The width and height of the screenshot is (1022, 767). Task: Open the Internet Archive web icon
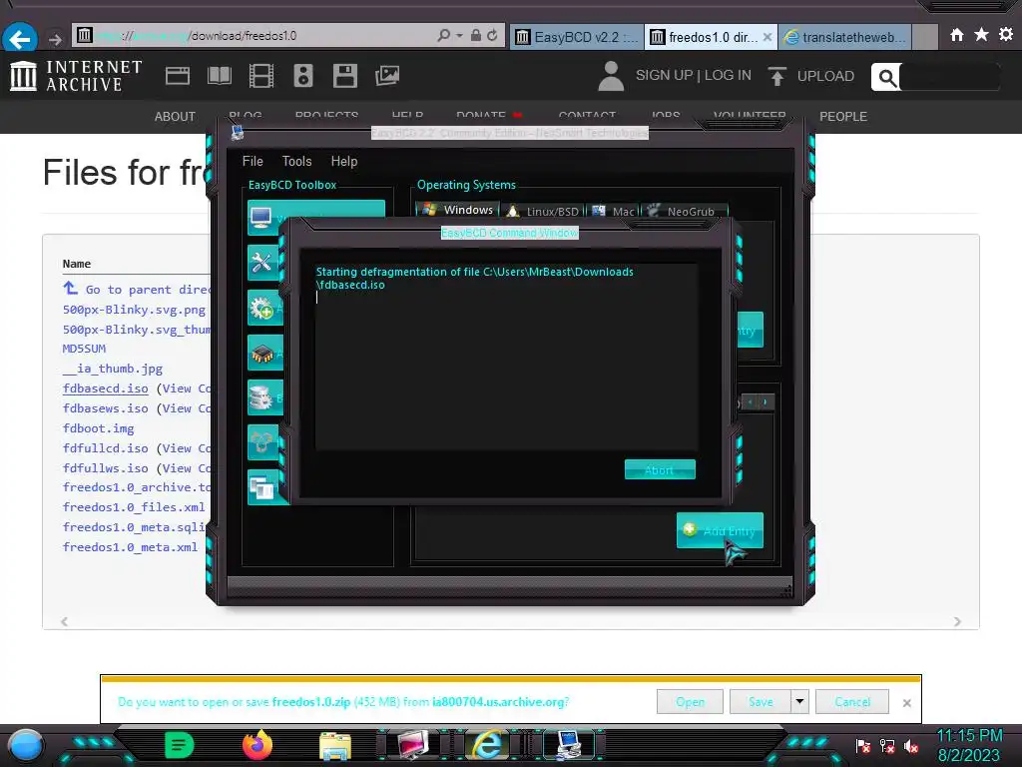tap(178, 76)
